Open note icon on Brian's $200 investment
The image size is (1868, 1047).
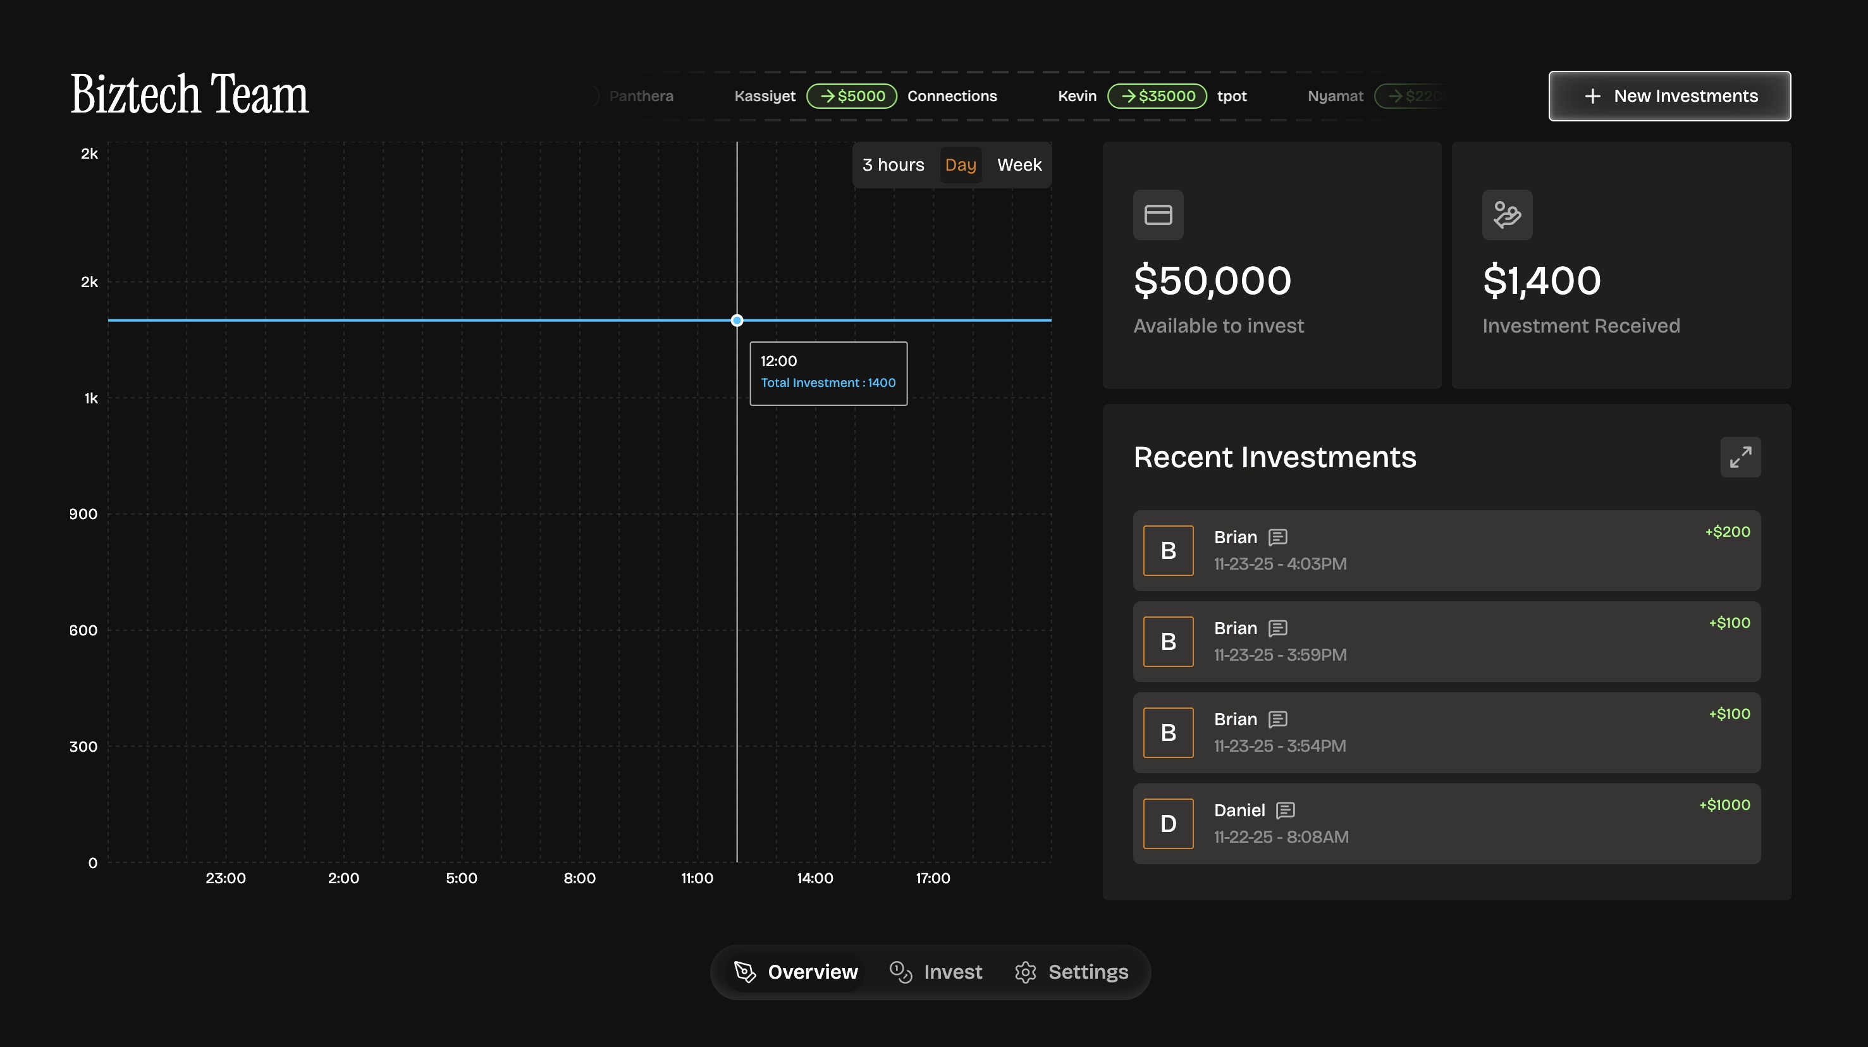click(1278, 537)
